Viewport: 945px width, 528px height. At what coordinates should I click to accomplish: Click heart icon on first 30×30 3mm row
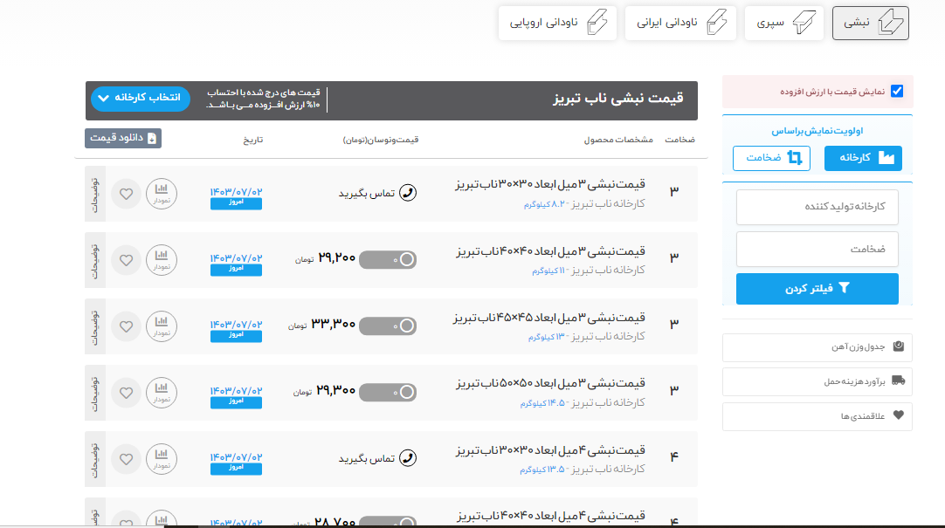[127, 193]
